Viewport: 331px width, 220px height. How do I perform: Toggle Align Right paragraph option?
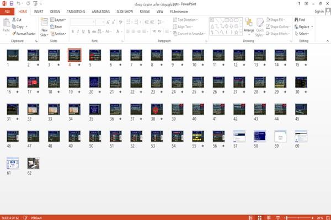tap(138, 31)
